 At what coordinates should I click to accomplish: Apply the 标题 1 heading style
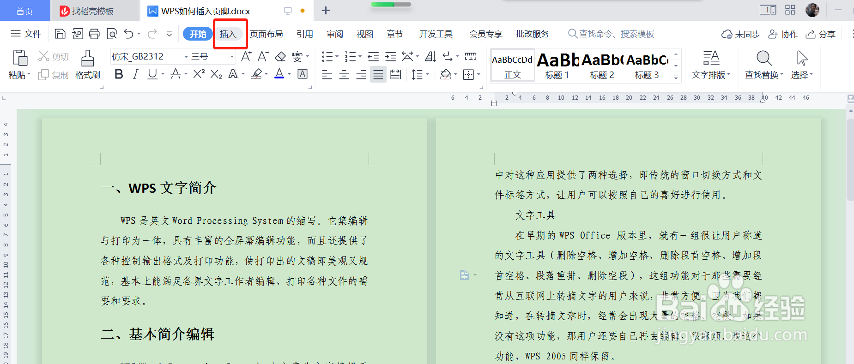[557, 66]
